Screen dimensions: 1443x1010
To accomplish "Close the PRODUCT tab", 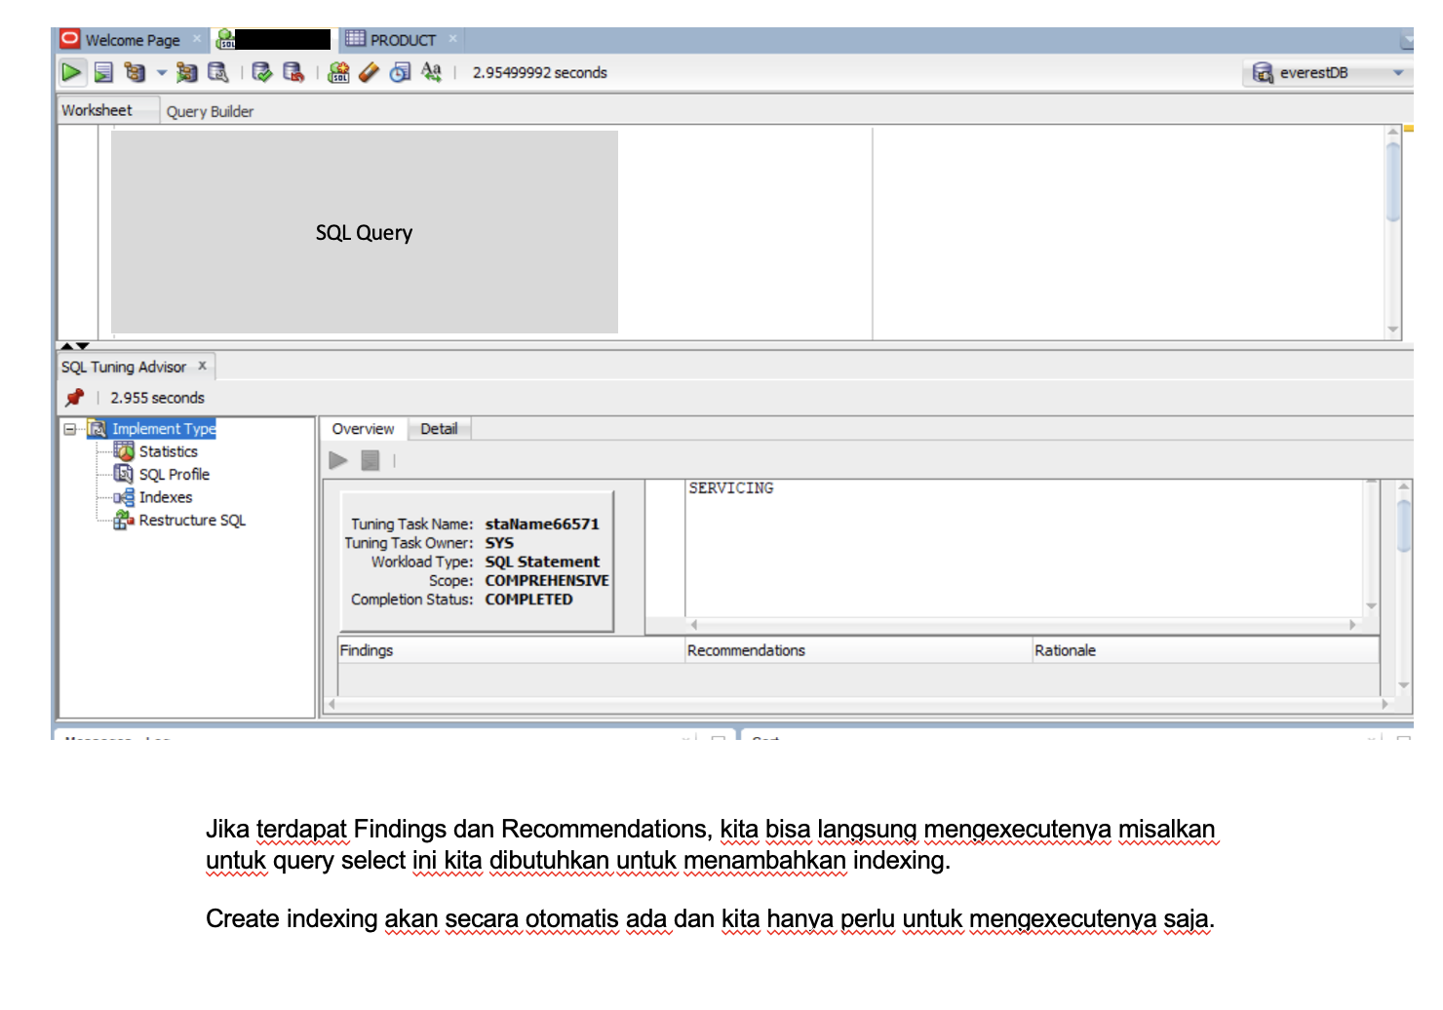I will pos(452,39).
